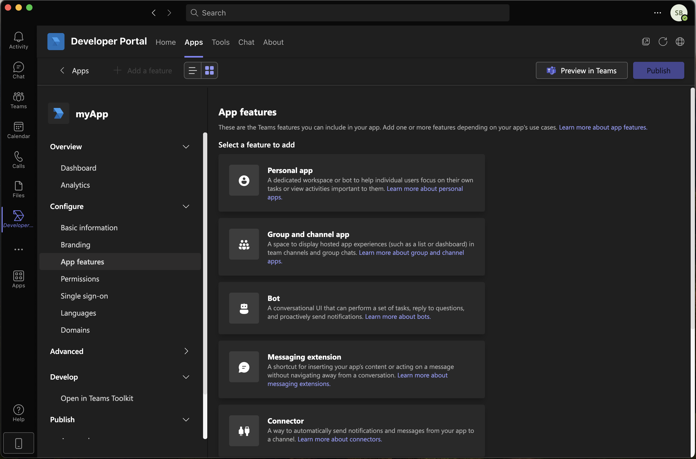696x459 pixels.
Task: Click the purple Publish button
Action: [658, 70]
